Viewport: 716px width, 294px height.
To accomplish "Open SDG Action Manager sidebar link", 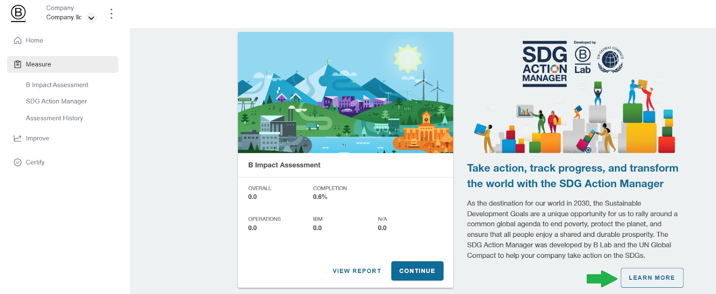I will point(56,101).
